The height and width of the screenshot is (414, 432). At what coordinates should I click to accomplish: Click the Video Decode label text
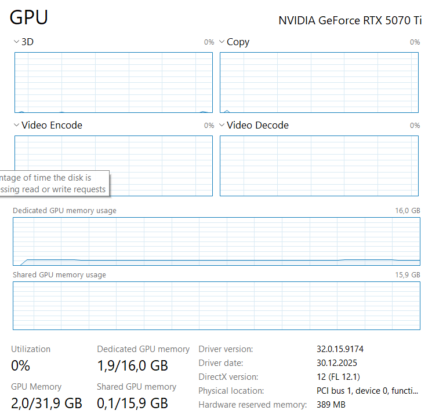[257, 125]
